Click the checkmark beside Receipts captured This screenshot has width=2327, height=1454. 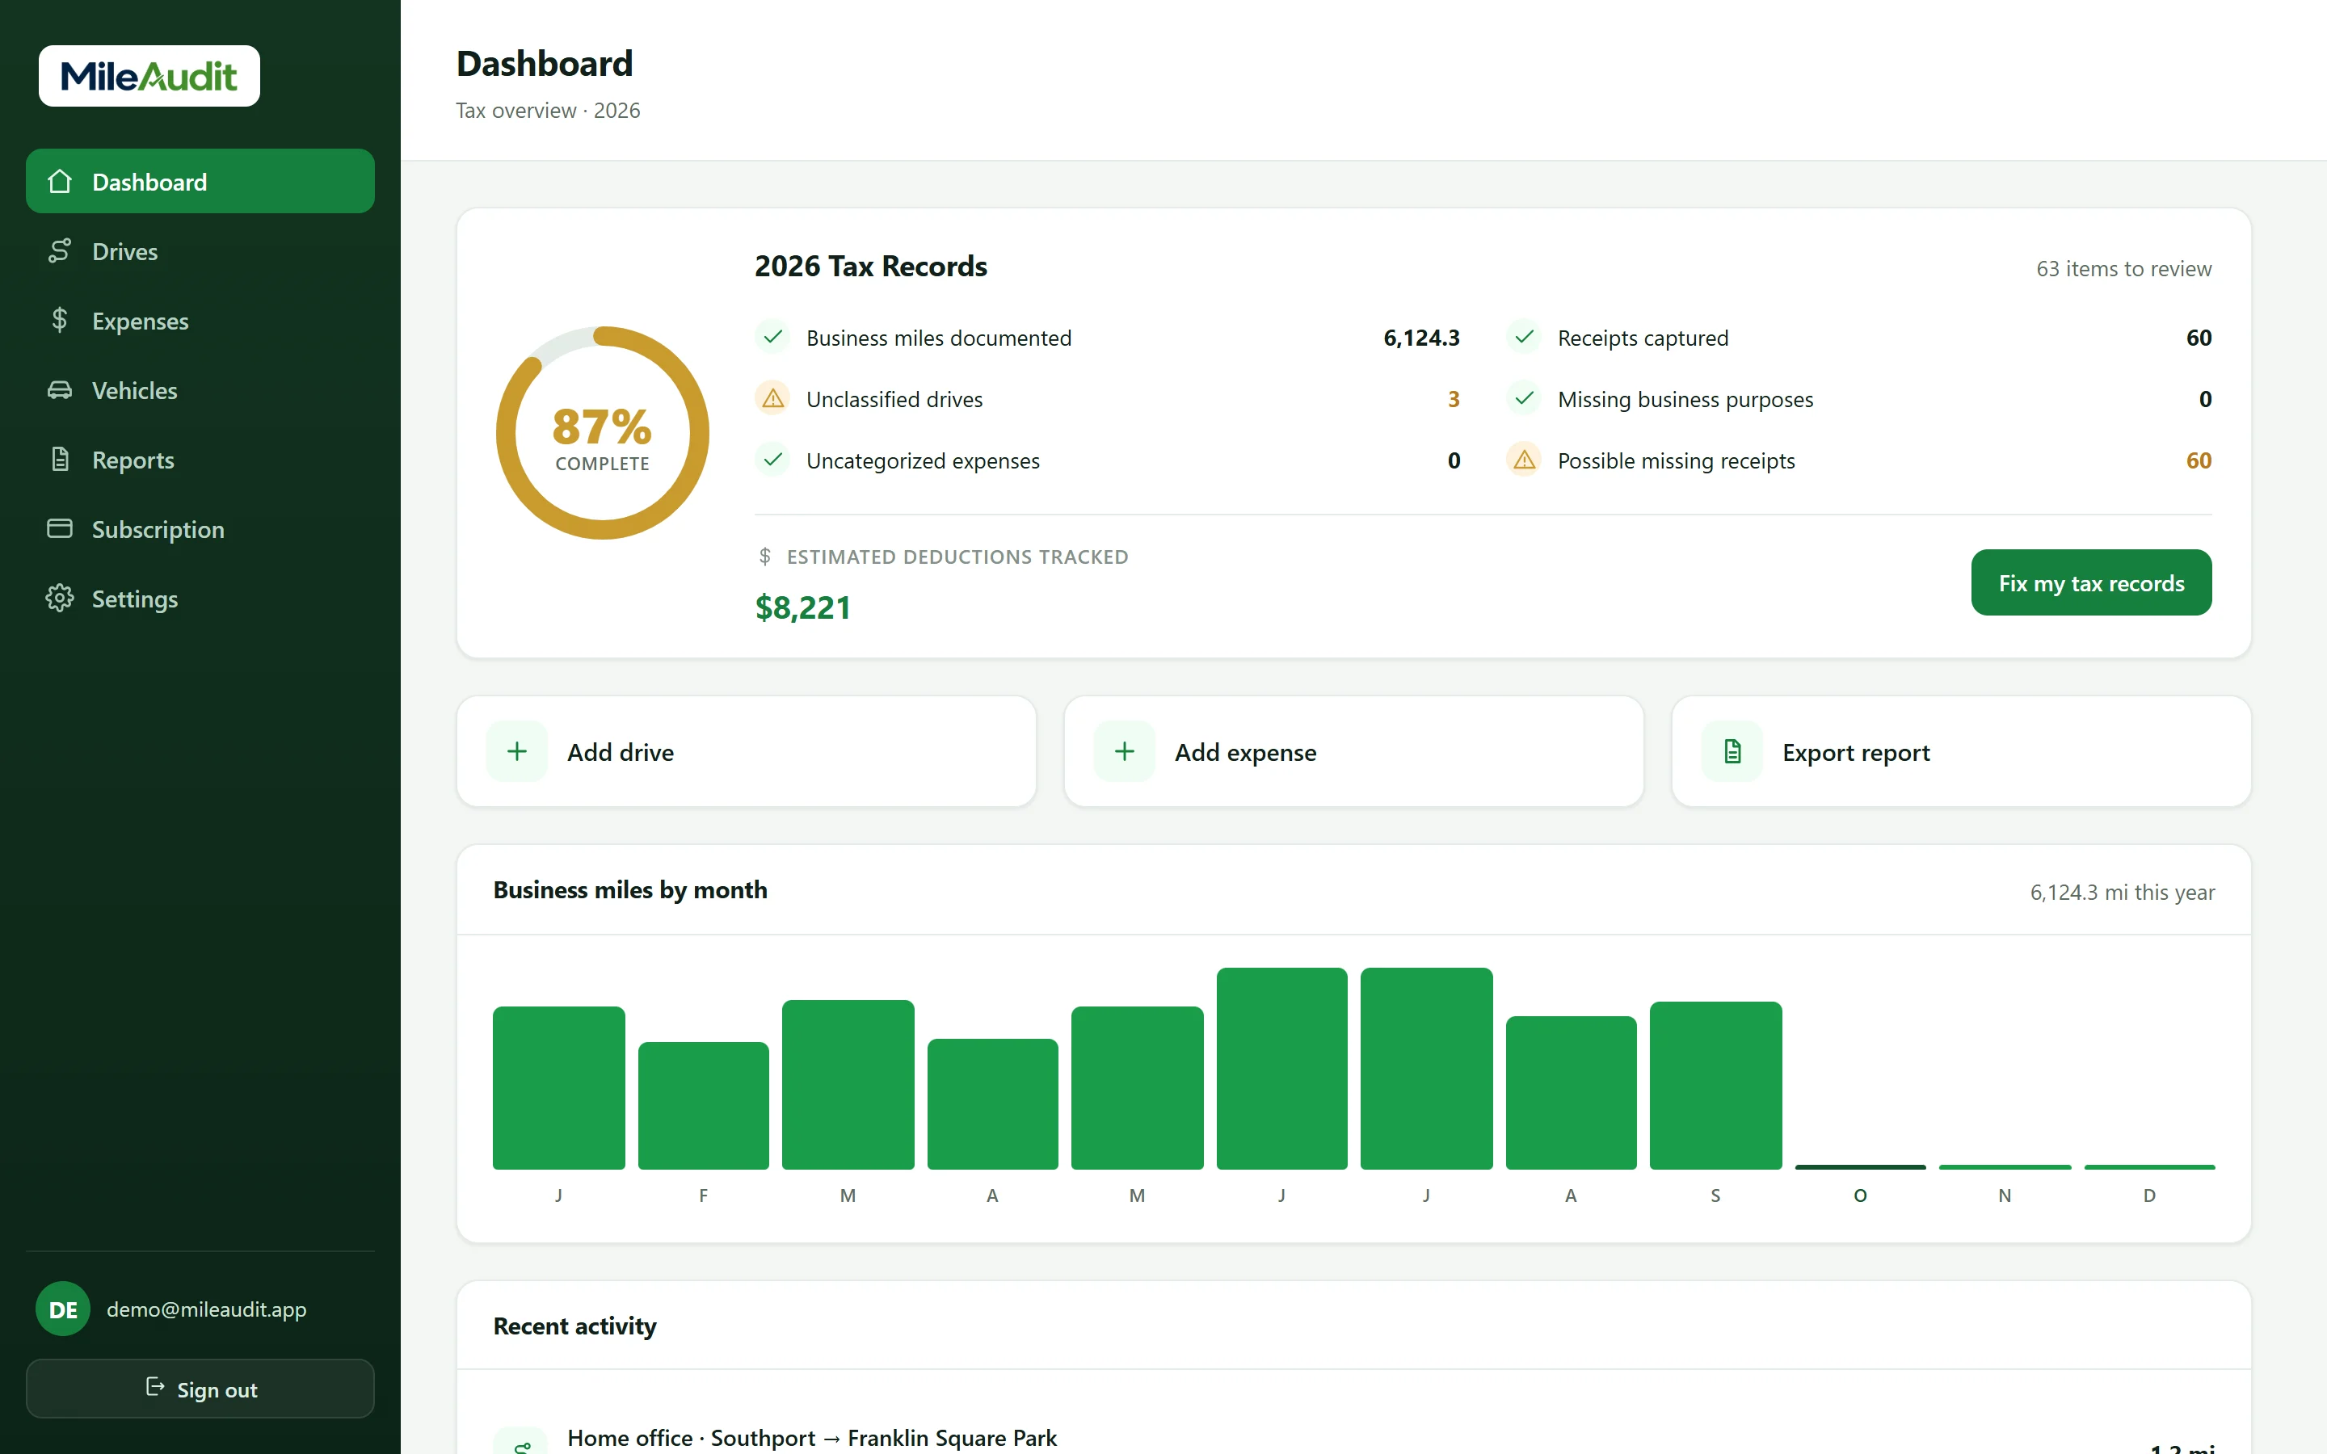(1524, 337)
